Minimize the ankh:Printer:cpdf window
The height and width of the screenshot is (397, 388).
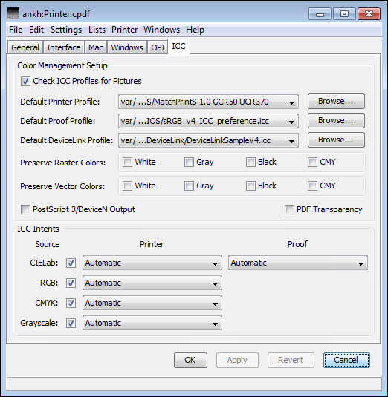(x=320, y=13)
